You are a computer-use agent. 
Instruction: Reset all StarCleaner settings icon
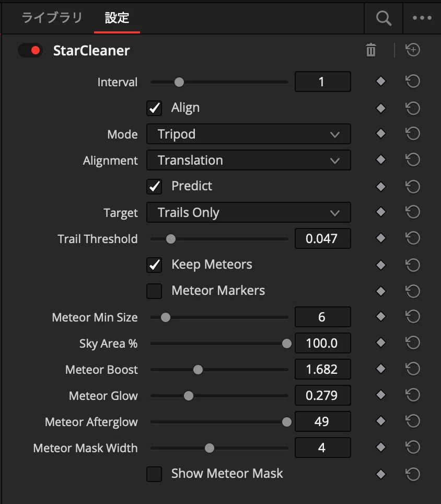pos(413,50)
